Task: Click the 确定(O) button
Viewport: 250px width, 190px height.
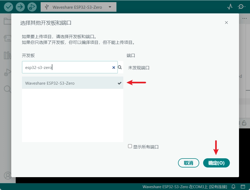Action: 216,163
